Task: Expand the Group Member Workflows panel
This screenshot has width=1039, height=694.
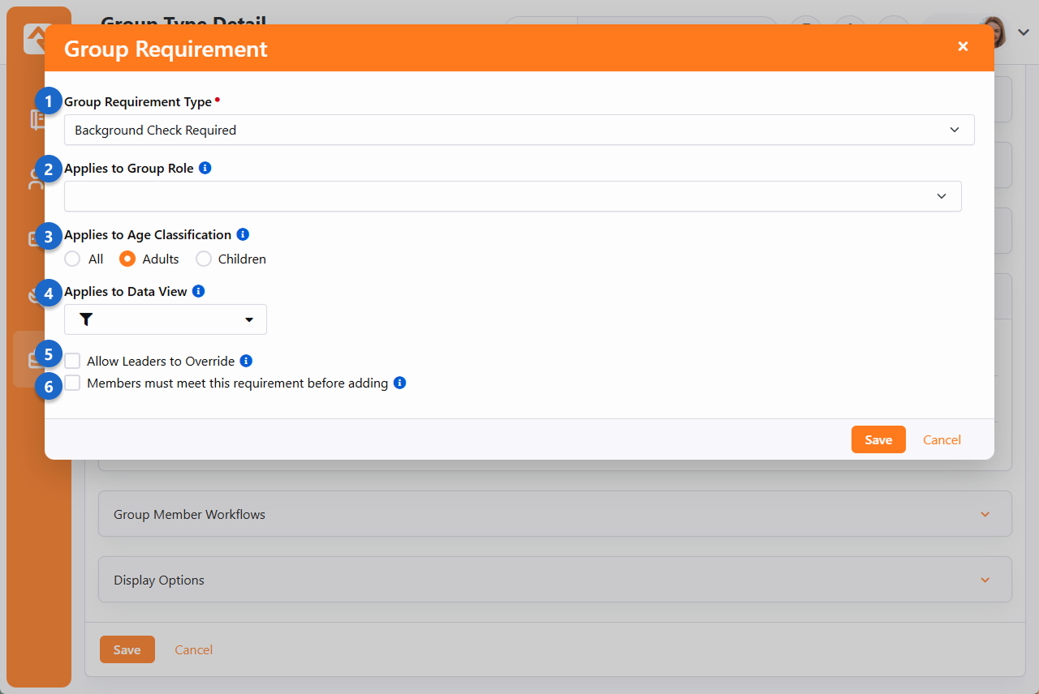Action: (x=554, y=514)
